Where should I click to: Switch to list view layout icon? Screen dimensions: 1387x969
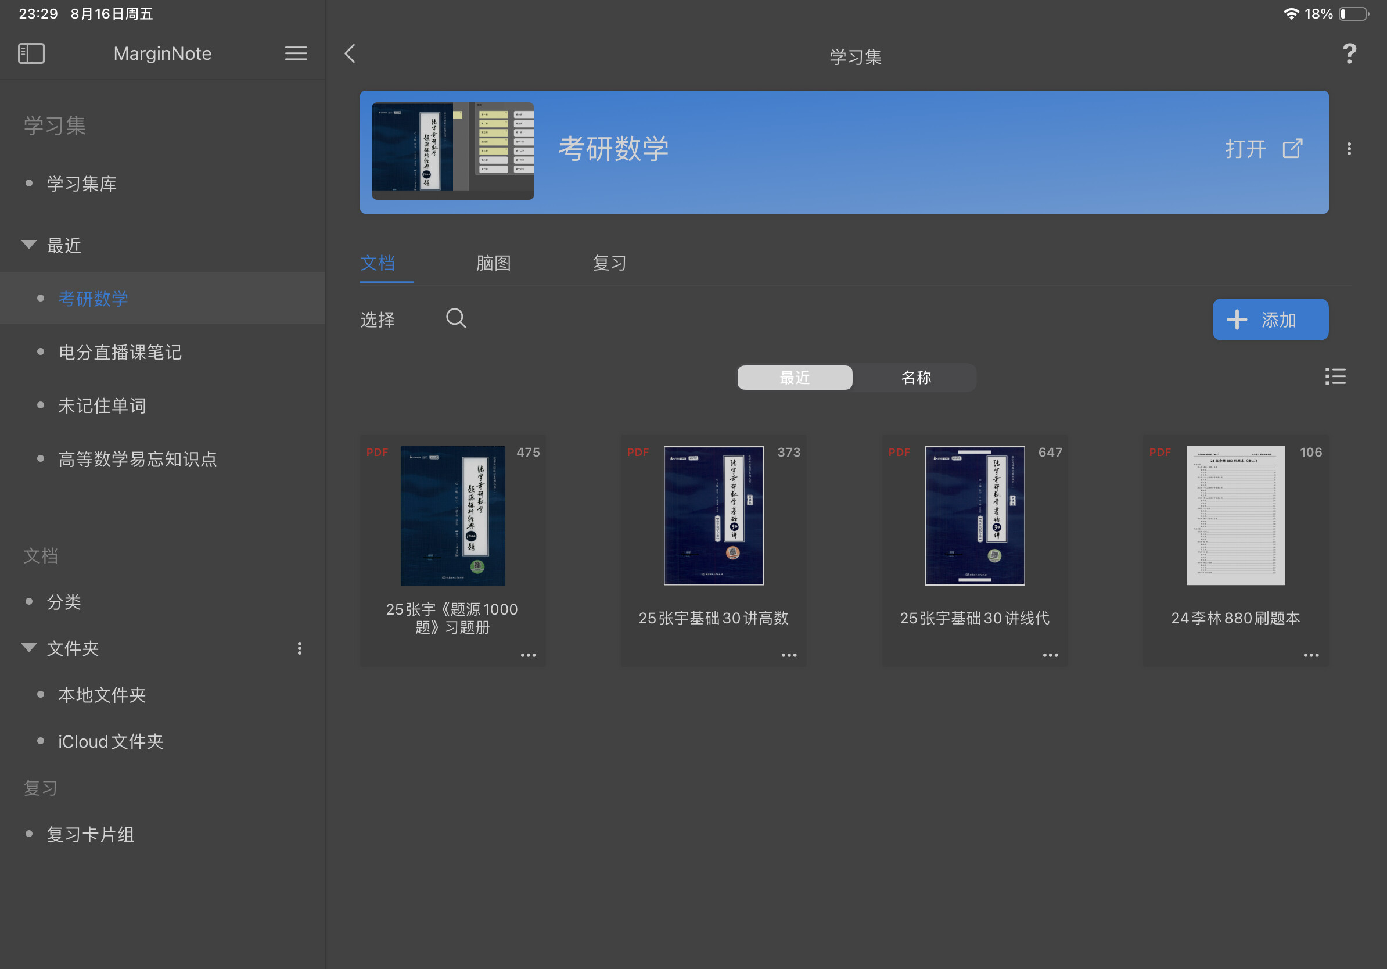[1335, 376]
